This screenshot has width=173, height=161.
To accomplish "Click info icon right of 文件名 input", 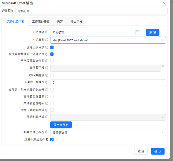I will click(137, 31).
